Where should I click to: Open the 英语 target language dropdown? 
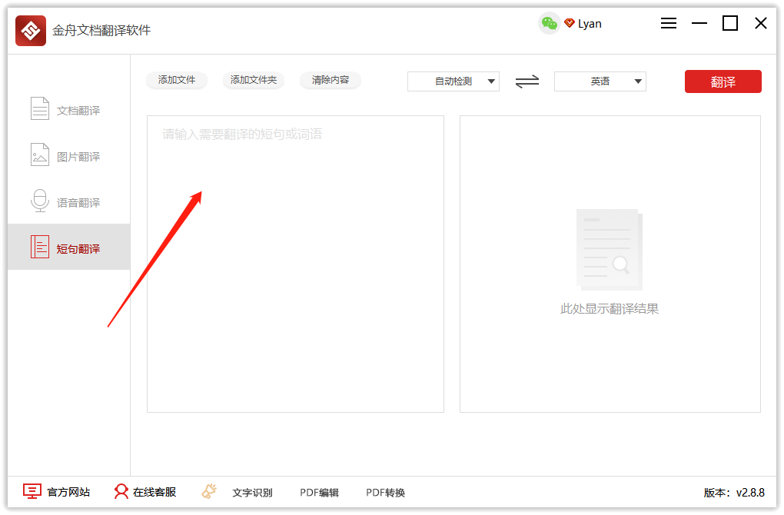(x=600, y=81)
